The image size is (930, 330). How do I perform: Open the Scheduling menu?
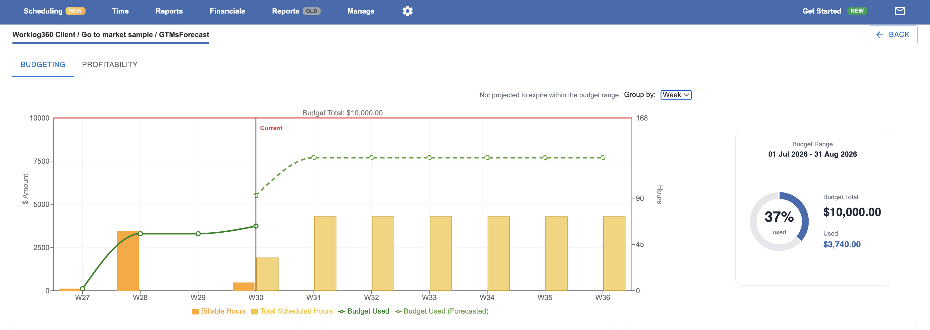(55, 11)
